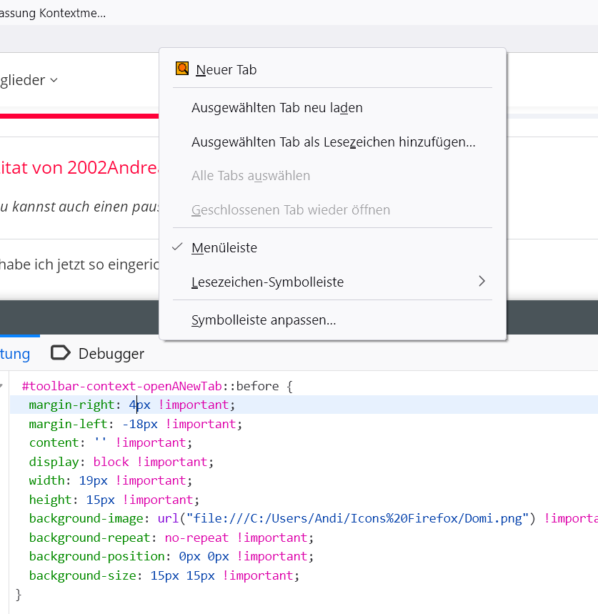Click 'Neuer Tab' menu entry label
Screen dimensions: 598x614
point(226,70)
